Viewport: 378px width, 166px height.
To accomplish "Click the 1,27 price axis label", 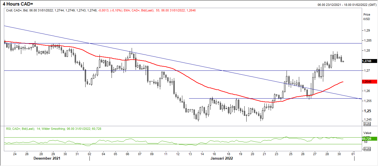I will (x=367, y=70).
